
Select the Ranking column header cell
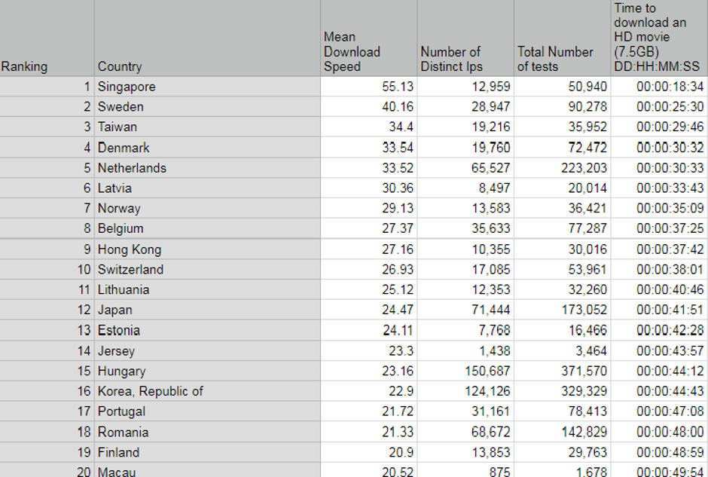(47, 38)
